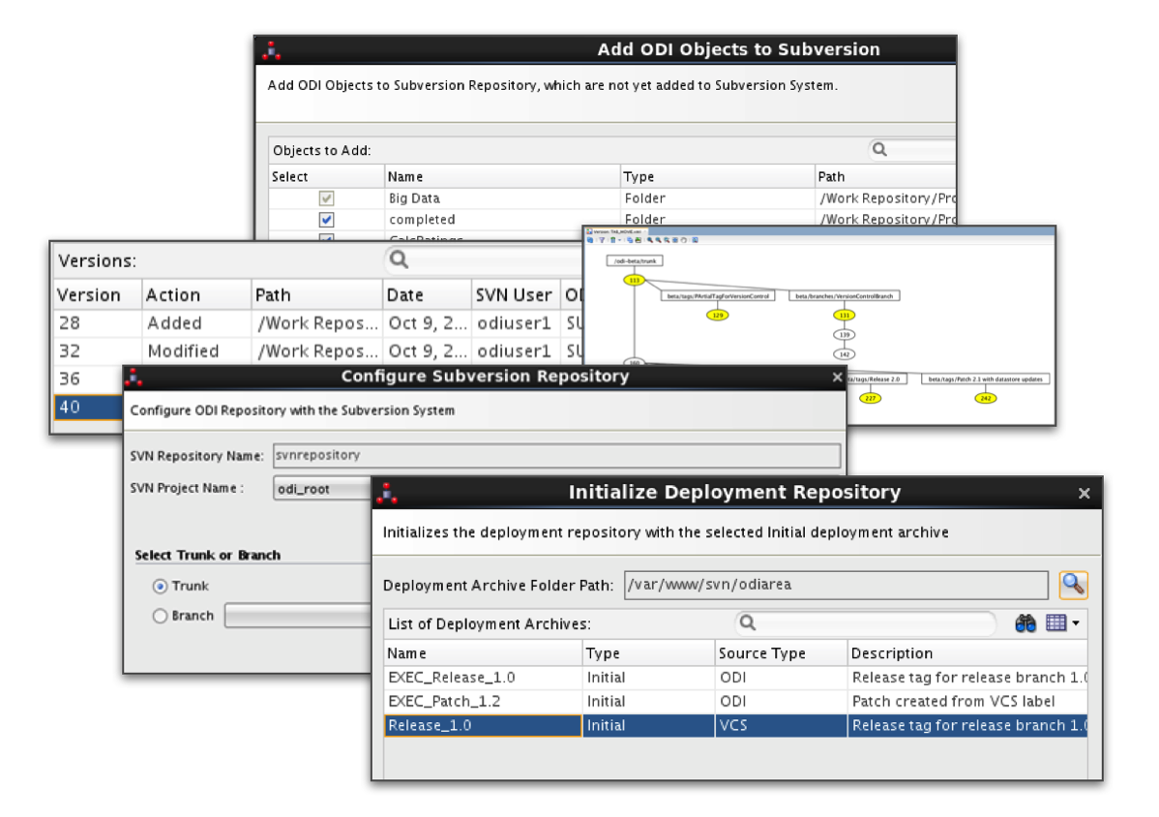Click revision node 227 in version tree

[x=871, y=399]
